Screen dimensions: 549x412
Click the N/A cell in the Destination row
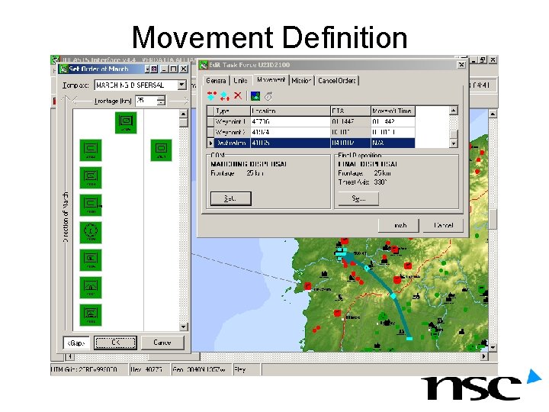(393, 143)
